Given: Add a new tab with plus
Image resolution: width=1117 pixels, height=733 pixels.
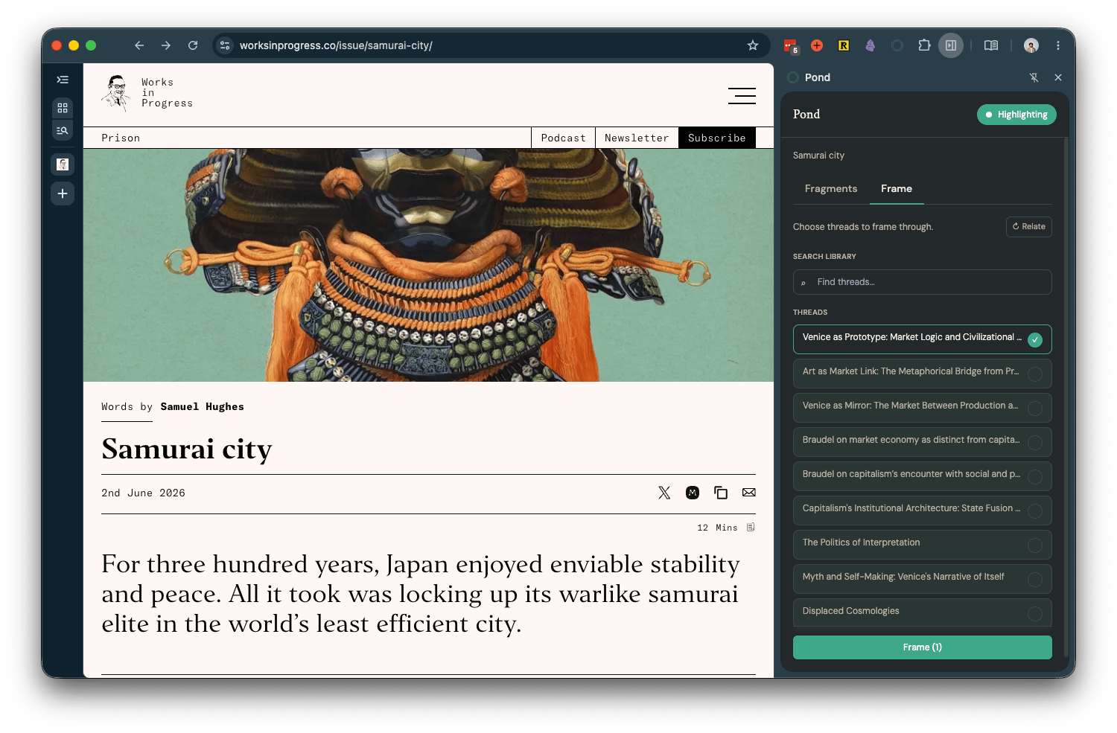Looking at the screenshot, I should 63,193.
